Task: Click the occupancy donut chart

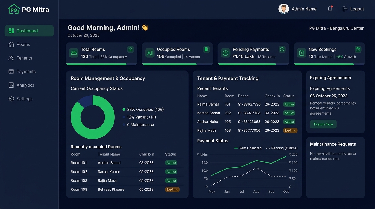Action: [93, 117]
